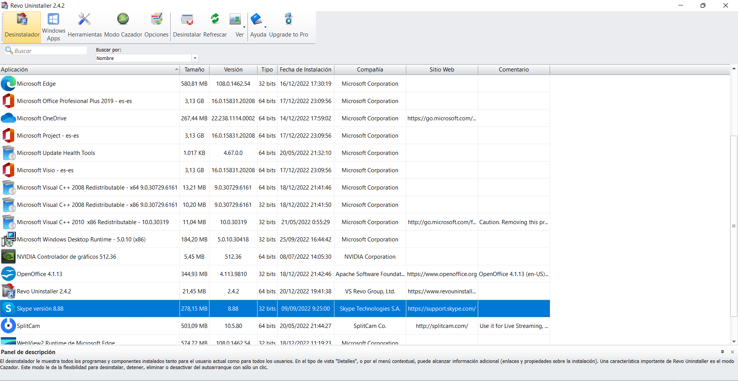The height and width of the screenshot is (381, 738).
Task: Click the Caution. Removing this comment cell
Action: click(514, 222)
